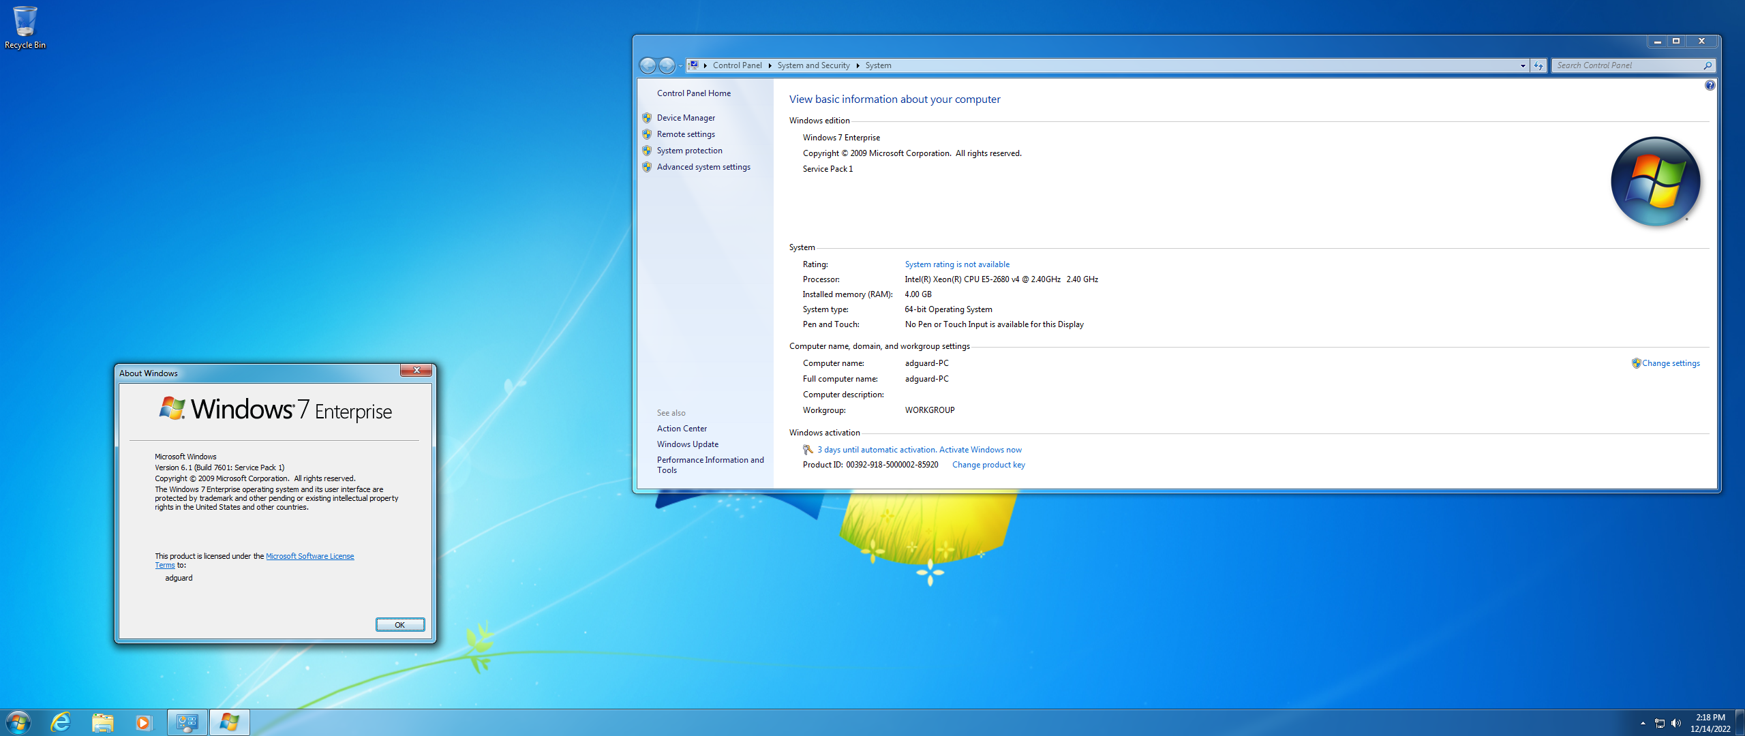The width and height of the screenshot is (1745, 736).
Task: Open the Recycle Bin desktop icon
Action: pos(25,27)
